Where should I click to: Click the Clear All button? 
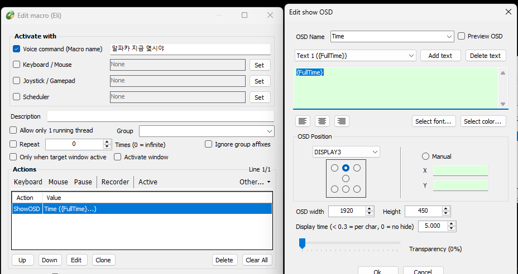pyautogui.click(x=257, y=260)
